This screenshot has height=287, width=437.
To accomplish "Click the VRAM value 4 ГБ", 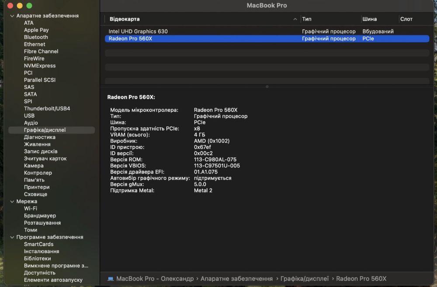I will point(200,135).
